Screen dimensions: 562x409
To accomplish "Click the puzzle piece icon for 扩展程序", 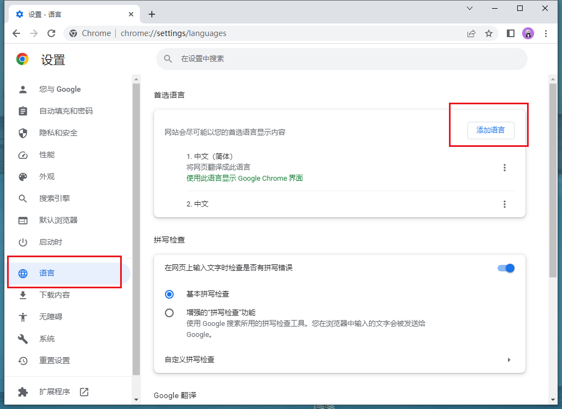I will click(x=23, y=392).
